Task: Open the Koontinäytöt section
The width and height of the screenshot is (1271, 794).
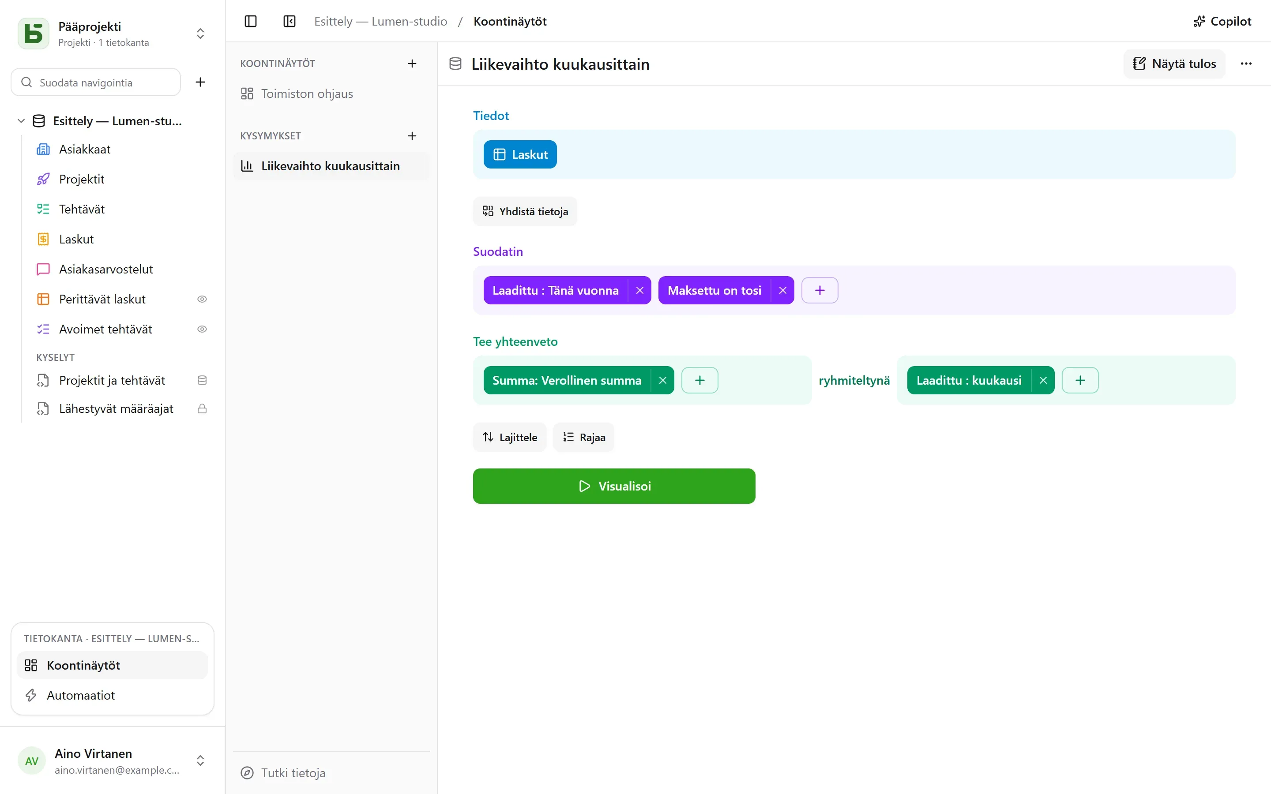Action: pyautogui.click(x=113, y=665)
